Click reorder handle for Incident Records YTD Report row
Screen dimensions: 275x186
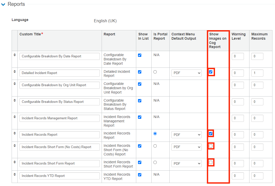coord(15,175)
